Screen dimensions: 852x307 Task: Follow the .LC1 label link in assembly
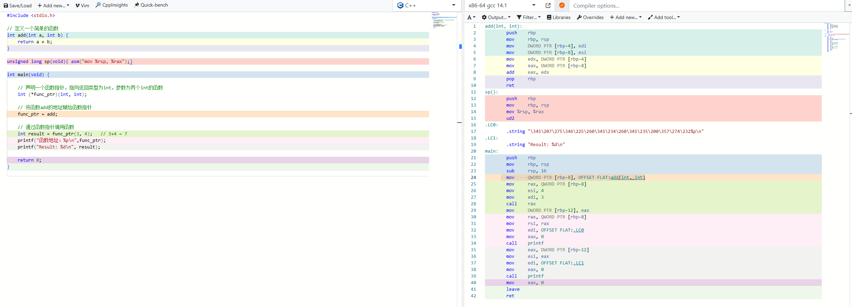(579, 263)
